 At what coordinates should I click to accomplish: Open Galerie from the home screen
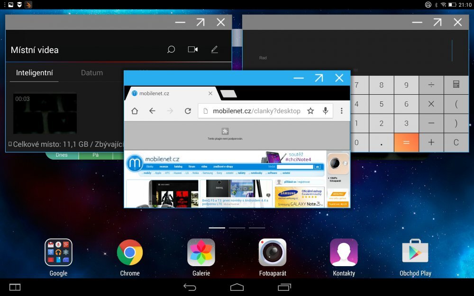click(x=201, y=252)
